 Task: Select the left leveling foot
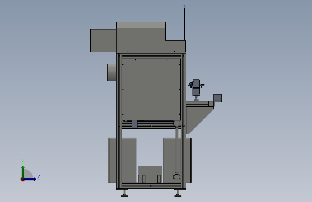(125, 194)
